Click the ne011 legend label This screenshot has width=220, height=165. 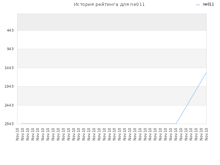(x=208, y=4)
